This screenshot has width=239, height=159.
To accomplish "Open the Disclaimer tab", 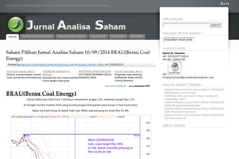I will coord(118,37).
